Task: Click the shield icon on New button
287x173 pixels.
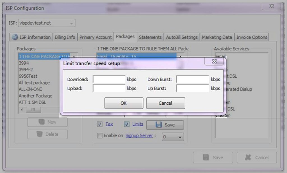Action: click(x=41, y=122)
